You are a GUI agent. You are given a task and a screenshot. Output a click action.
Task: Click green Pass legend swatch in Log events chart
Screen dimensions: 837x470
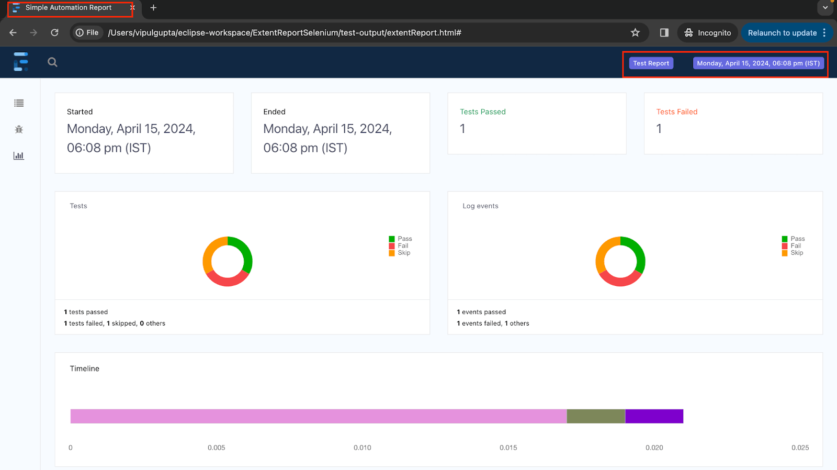click(x=785, y=239)
